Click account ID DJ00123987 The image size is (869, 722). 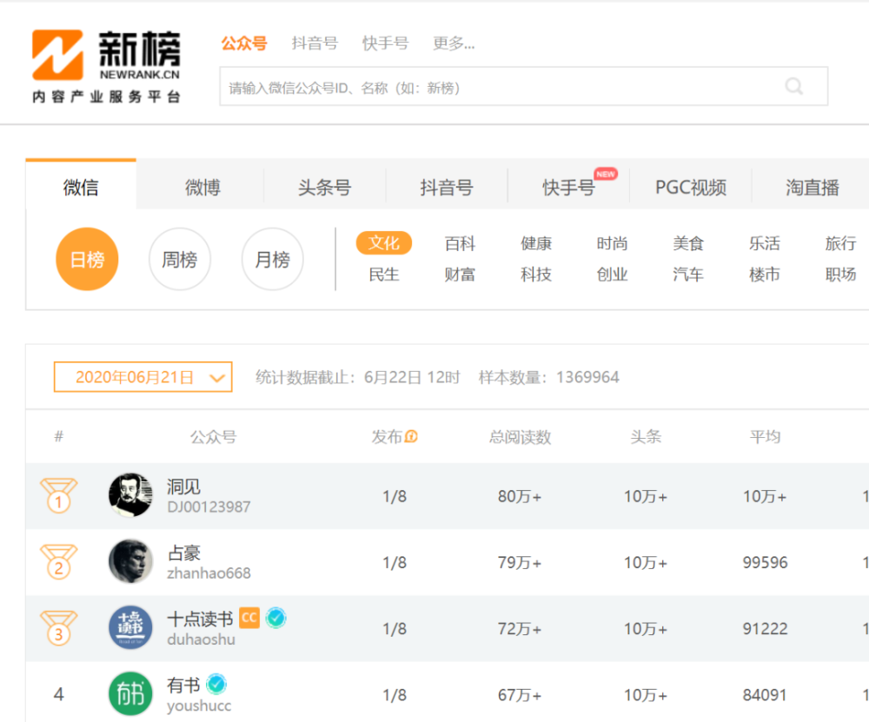[x=209, y=507]
